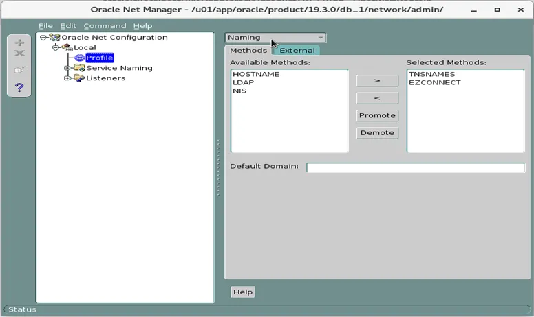Select the Service Naming tree item
The height and width of the screenshot is (317, 534).
click(x=119, y=68)
